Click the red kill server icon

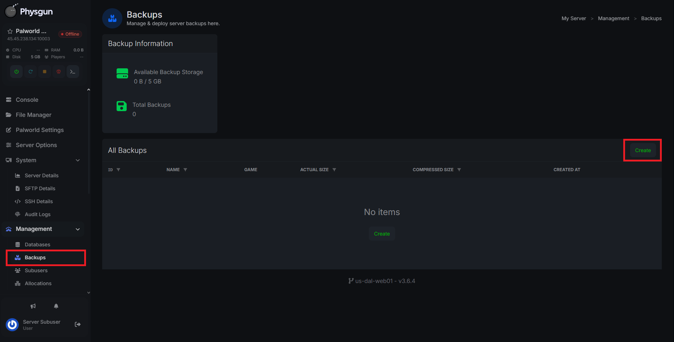point(59,72)
